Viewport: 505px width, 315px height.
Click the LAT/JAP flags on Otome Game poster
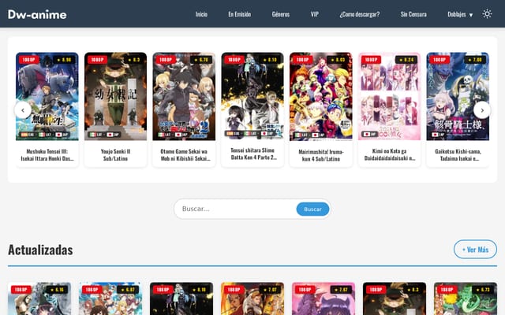(173, 135)
